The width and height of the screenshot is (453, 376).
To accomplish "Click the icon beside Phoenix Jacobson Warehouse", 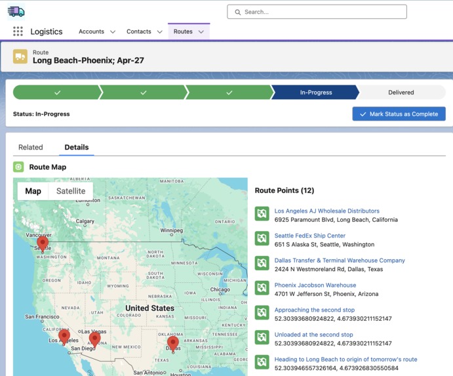I will pyautogui.click(x=262, y=288).
